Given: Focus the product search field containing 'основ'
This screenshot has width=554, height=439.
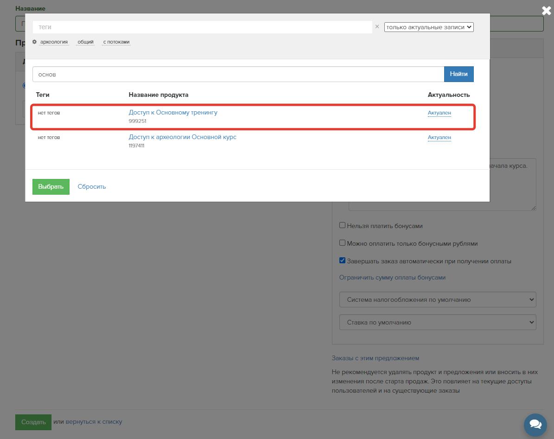Looking at the screenshot, I should (x=238, y=74).
